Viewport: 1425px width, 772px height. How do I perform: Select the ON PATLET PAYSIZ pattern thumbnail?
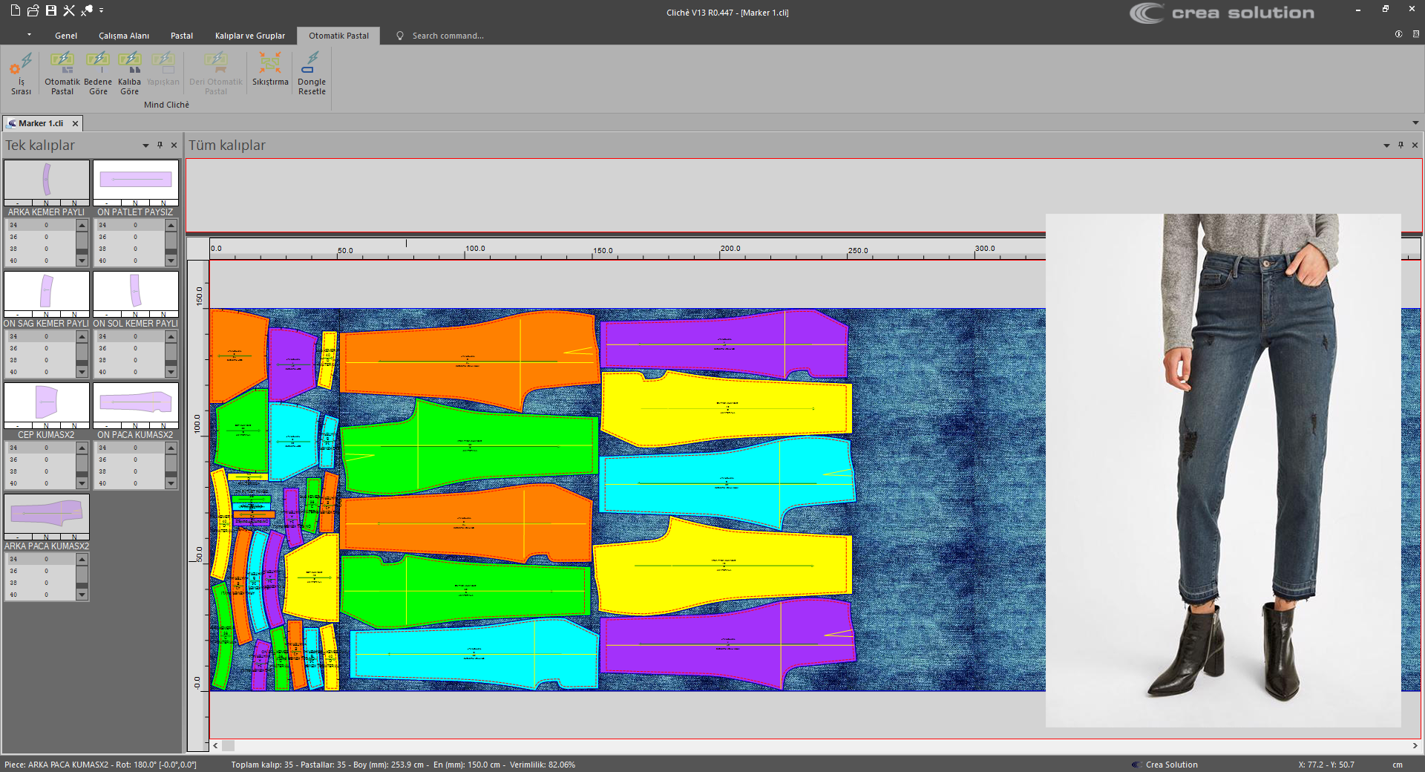136,180
